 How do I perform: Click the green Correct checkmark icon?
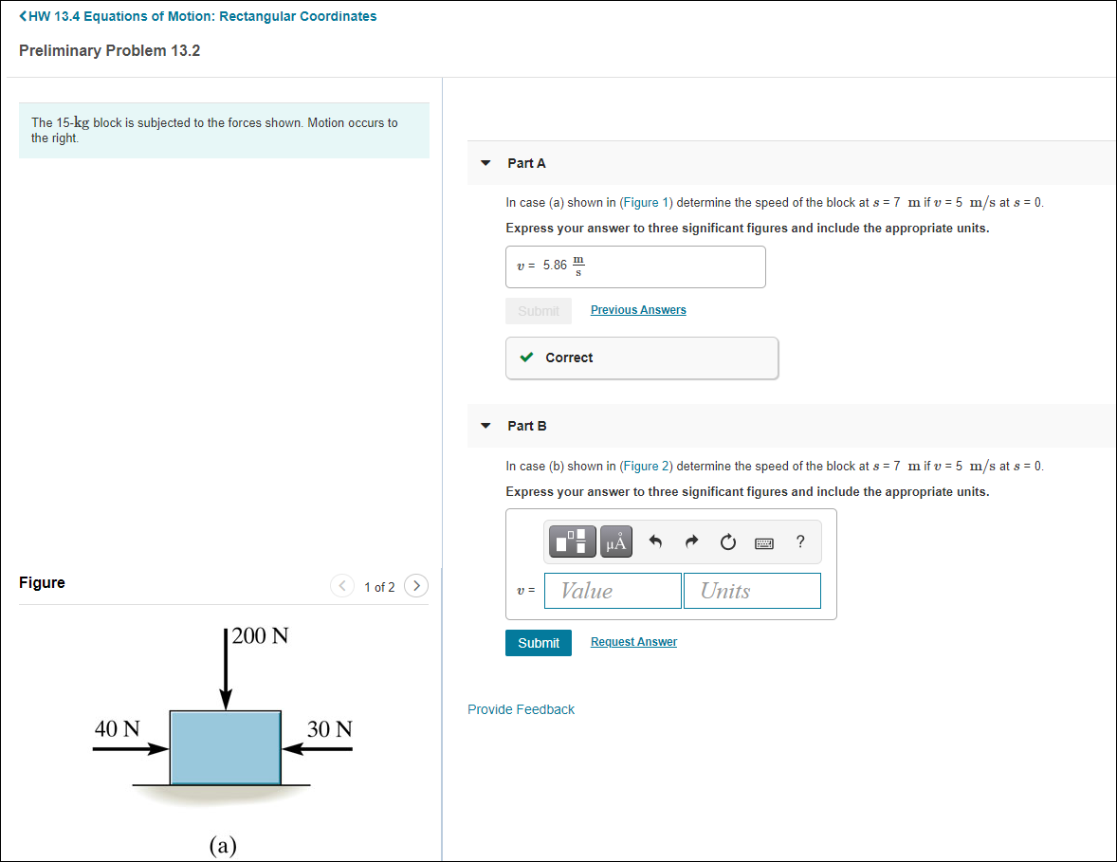526,358
